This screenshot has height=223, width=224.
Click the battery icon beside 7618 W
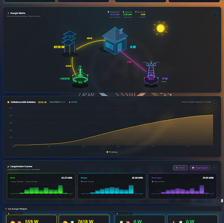point(72,222)
